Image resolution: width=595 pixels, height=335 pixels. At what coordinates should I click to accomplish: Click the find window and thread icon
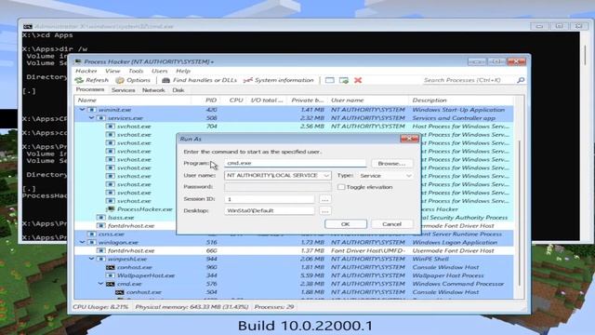[344, 80]
